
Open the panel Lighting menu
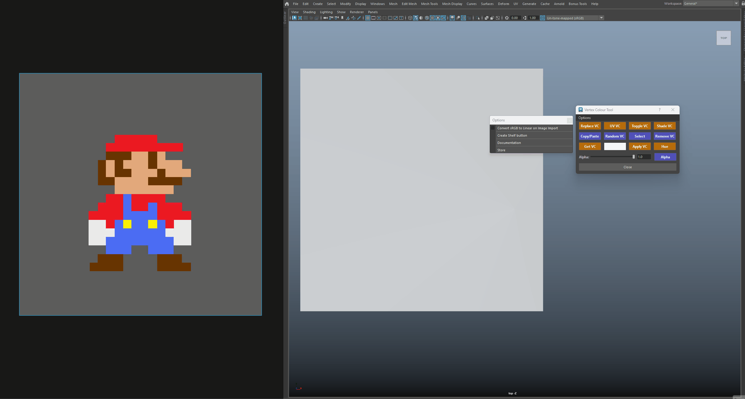pos(326,12)
